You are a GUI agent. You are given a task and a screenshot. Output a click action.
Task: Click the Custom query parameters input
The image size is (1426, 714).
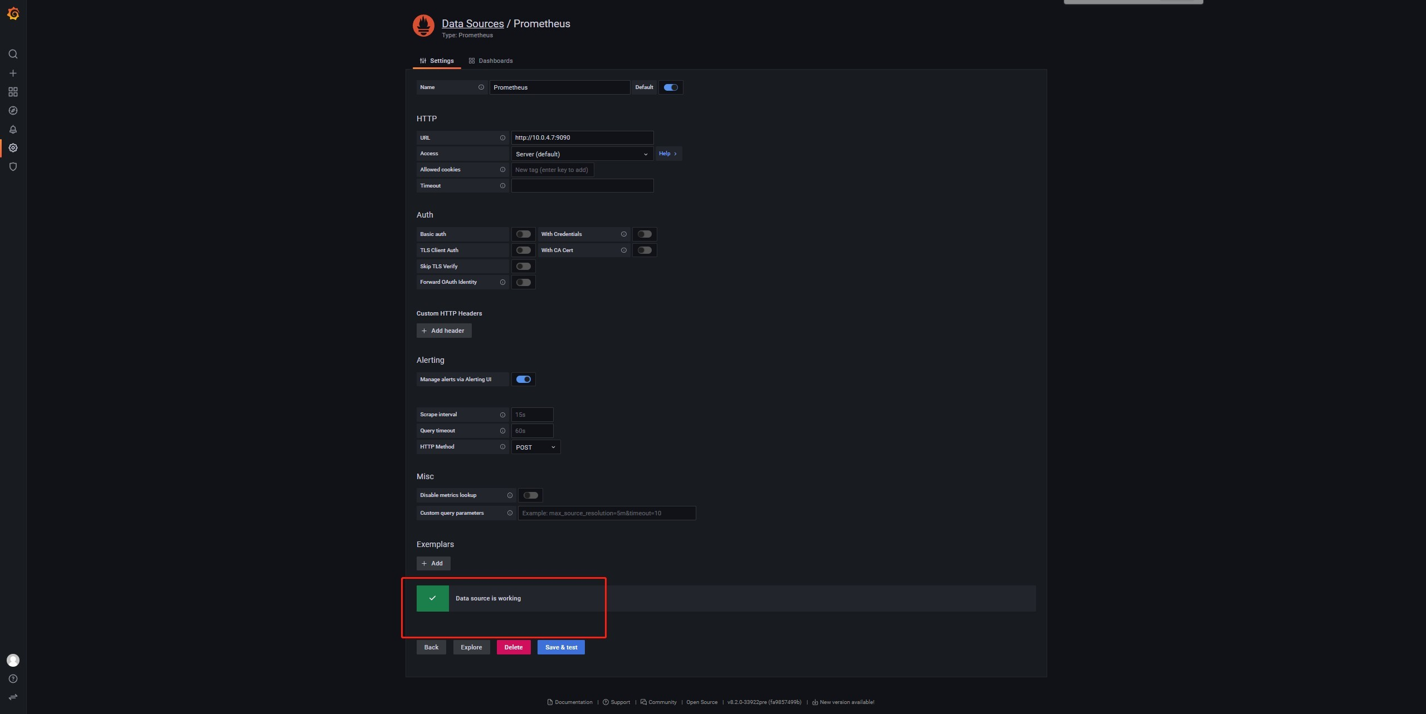607,513
